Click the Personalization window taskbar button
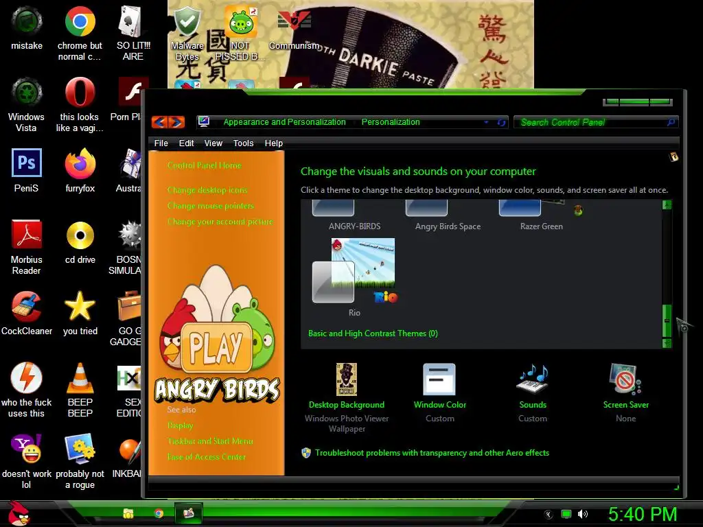This screenshot has height=527, width=703. [189, 513]
